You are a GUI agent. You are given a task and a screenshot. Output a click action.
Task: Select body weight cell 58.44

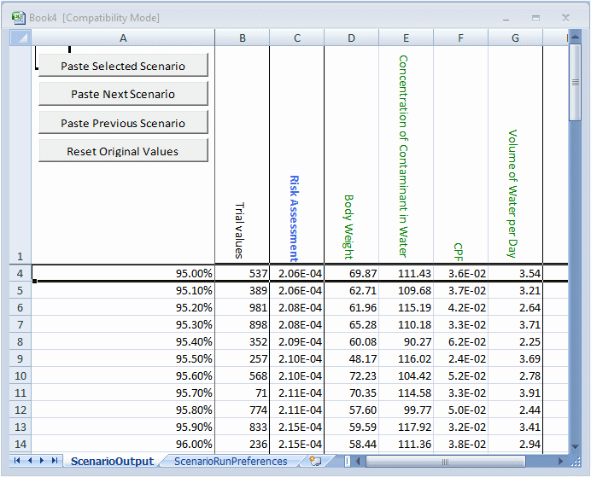click(351, 444)
